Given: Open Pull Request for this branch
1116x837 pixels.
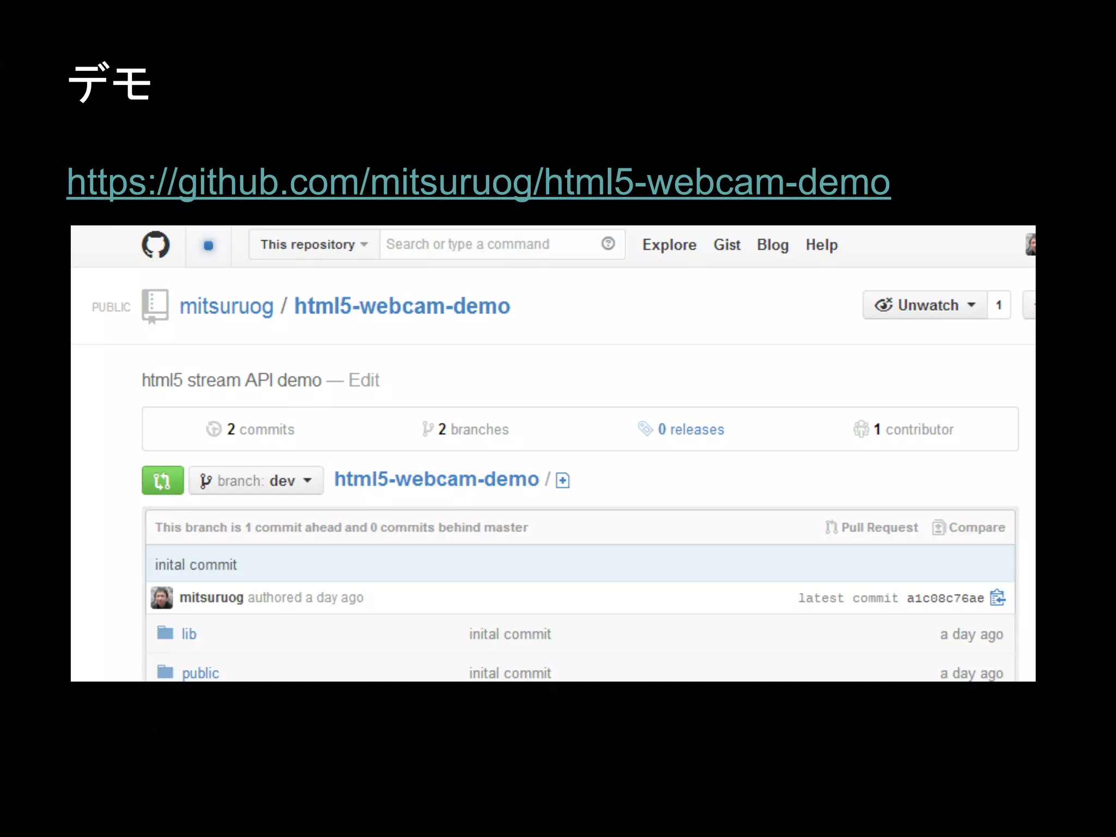Looking at the screenshot, I should click(x=871, y=527).
